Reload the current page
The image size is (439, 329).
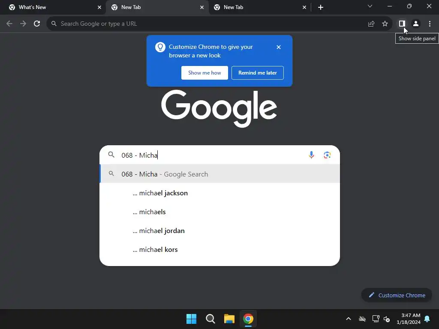(x=37, y=24)
